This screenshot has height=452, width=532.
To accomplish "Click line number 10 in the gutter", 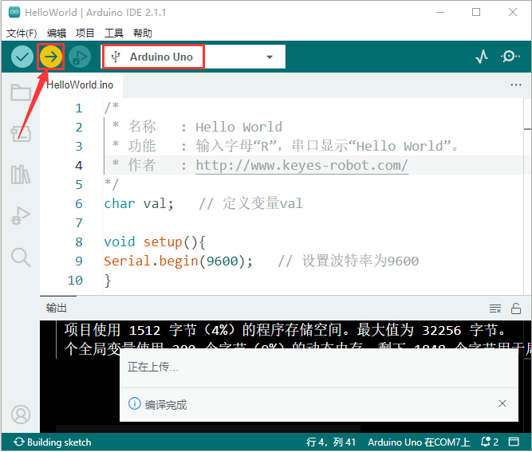I will point(75,281).
